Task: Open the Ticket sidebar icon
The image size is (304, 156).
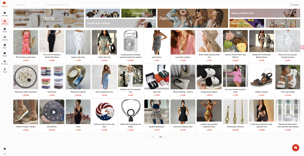Action: [x=5, y=70]
